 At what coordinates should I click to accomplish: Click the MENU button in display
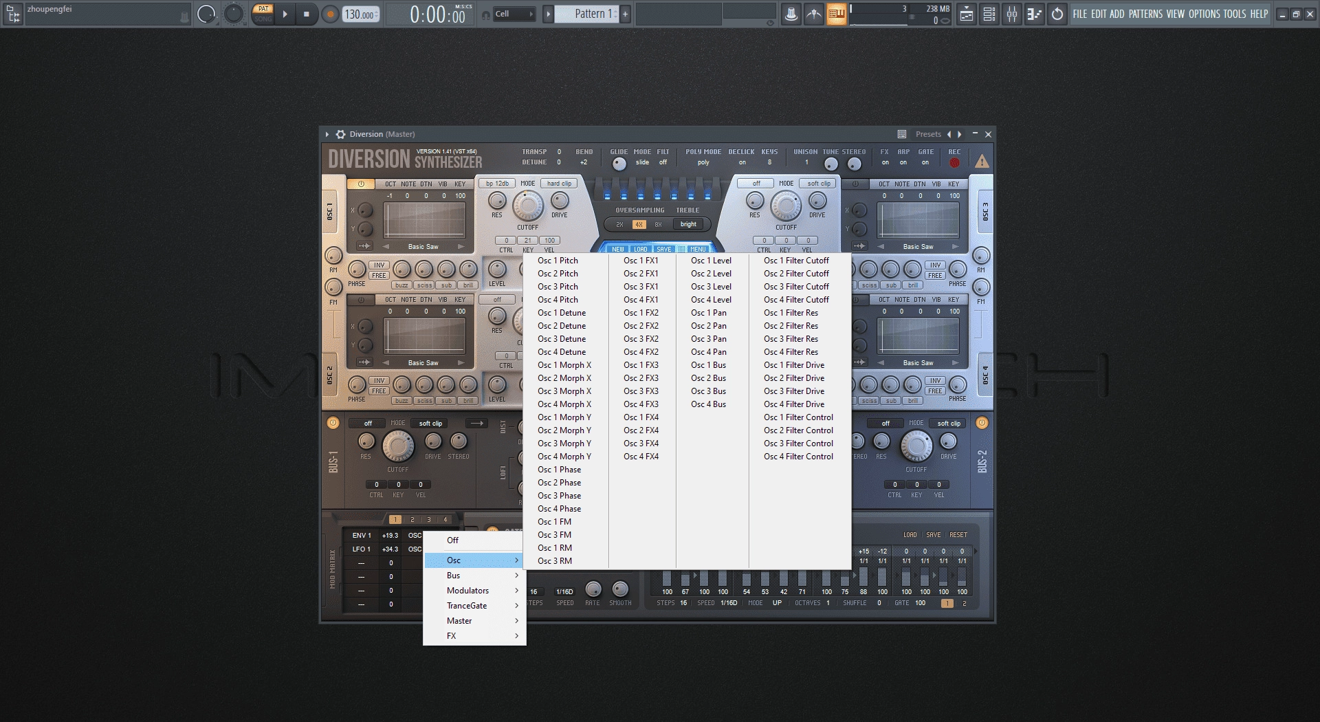click(x=698, y=249)
